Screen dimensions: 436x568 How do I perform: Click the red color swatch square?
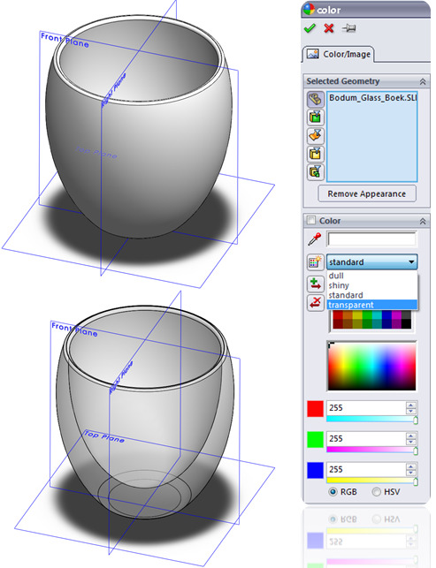point(315,408)
